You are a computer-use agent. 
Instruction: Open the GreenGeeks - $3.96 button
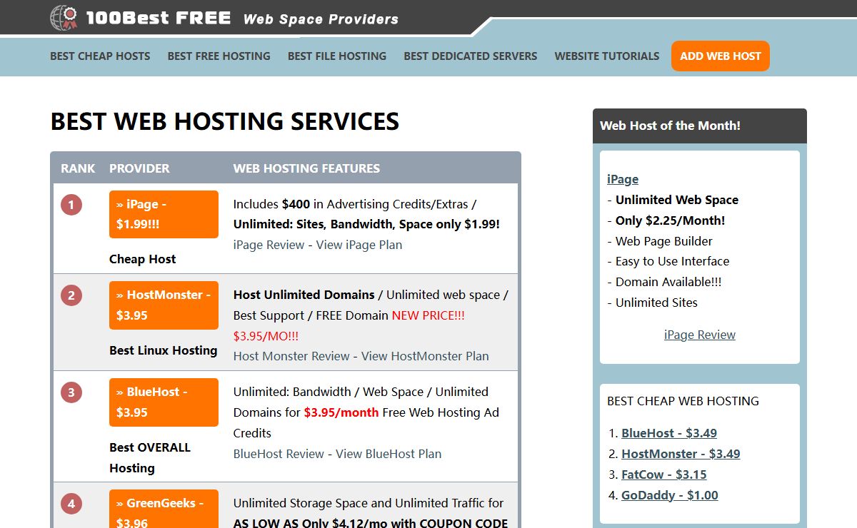164,509
